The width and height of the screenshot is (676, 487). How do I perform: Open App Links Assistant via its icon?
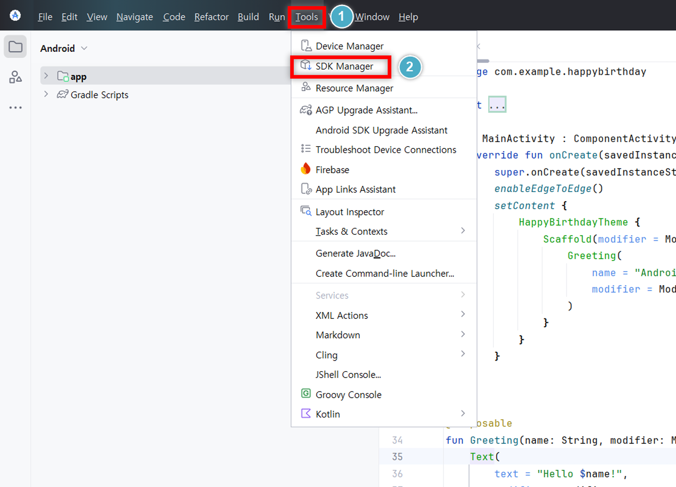coord(306,189)
